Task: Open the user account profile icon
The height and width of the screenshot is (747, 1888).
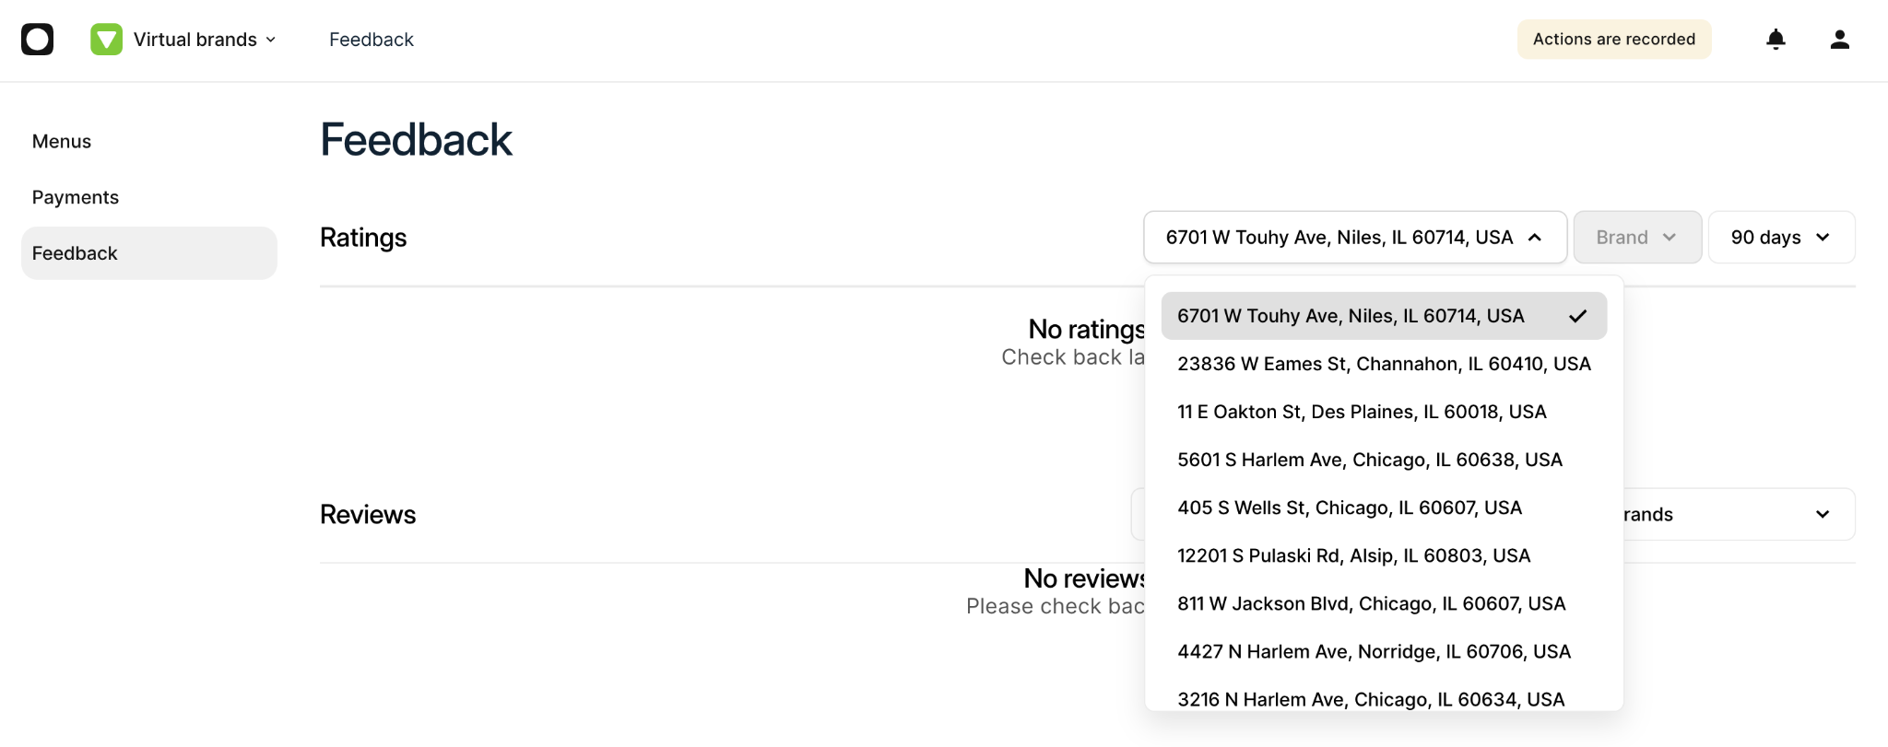Action: [1839, 39]
